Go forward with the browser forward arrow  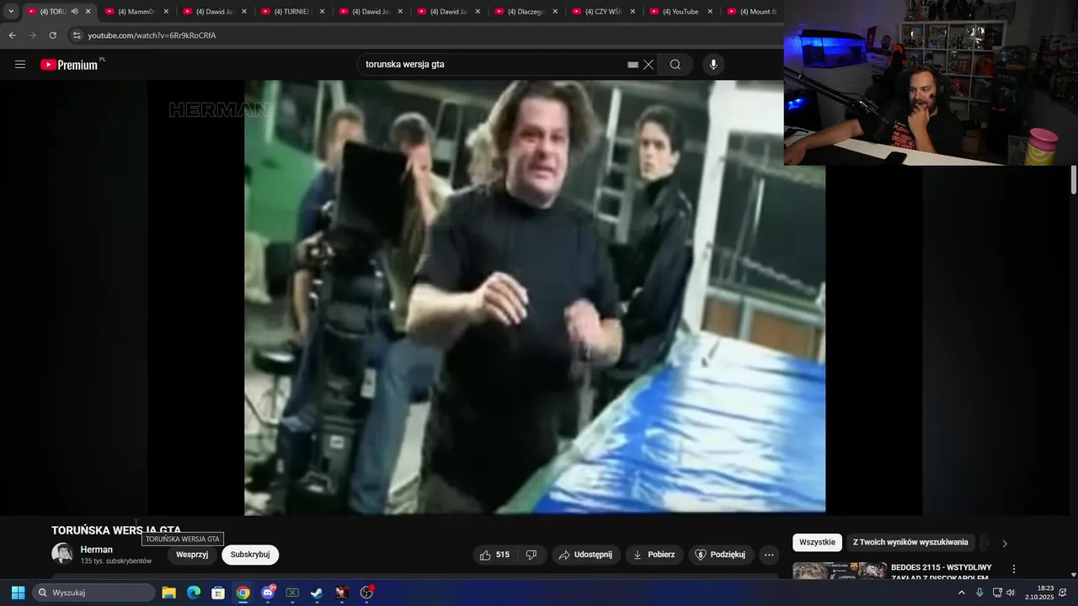32,35
